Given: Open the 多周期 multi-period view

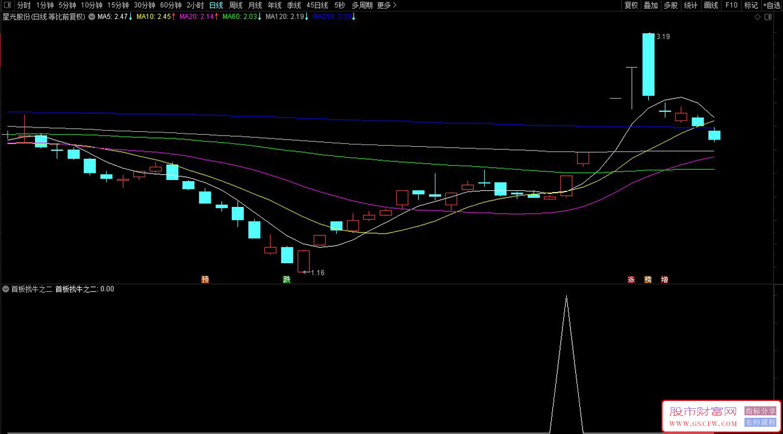Looking at the screenshot, I should (363, 5).
